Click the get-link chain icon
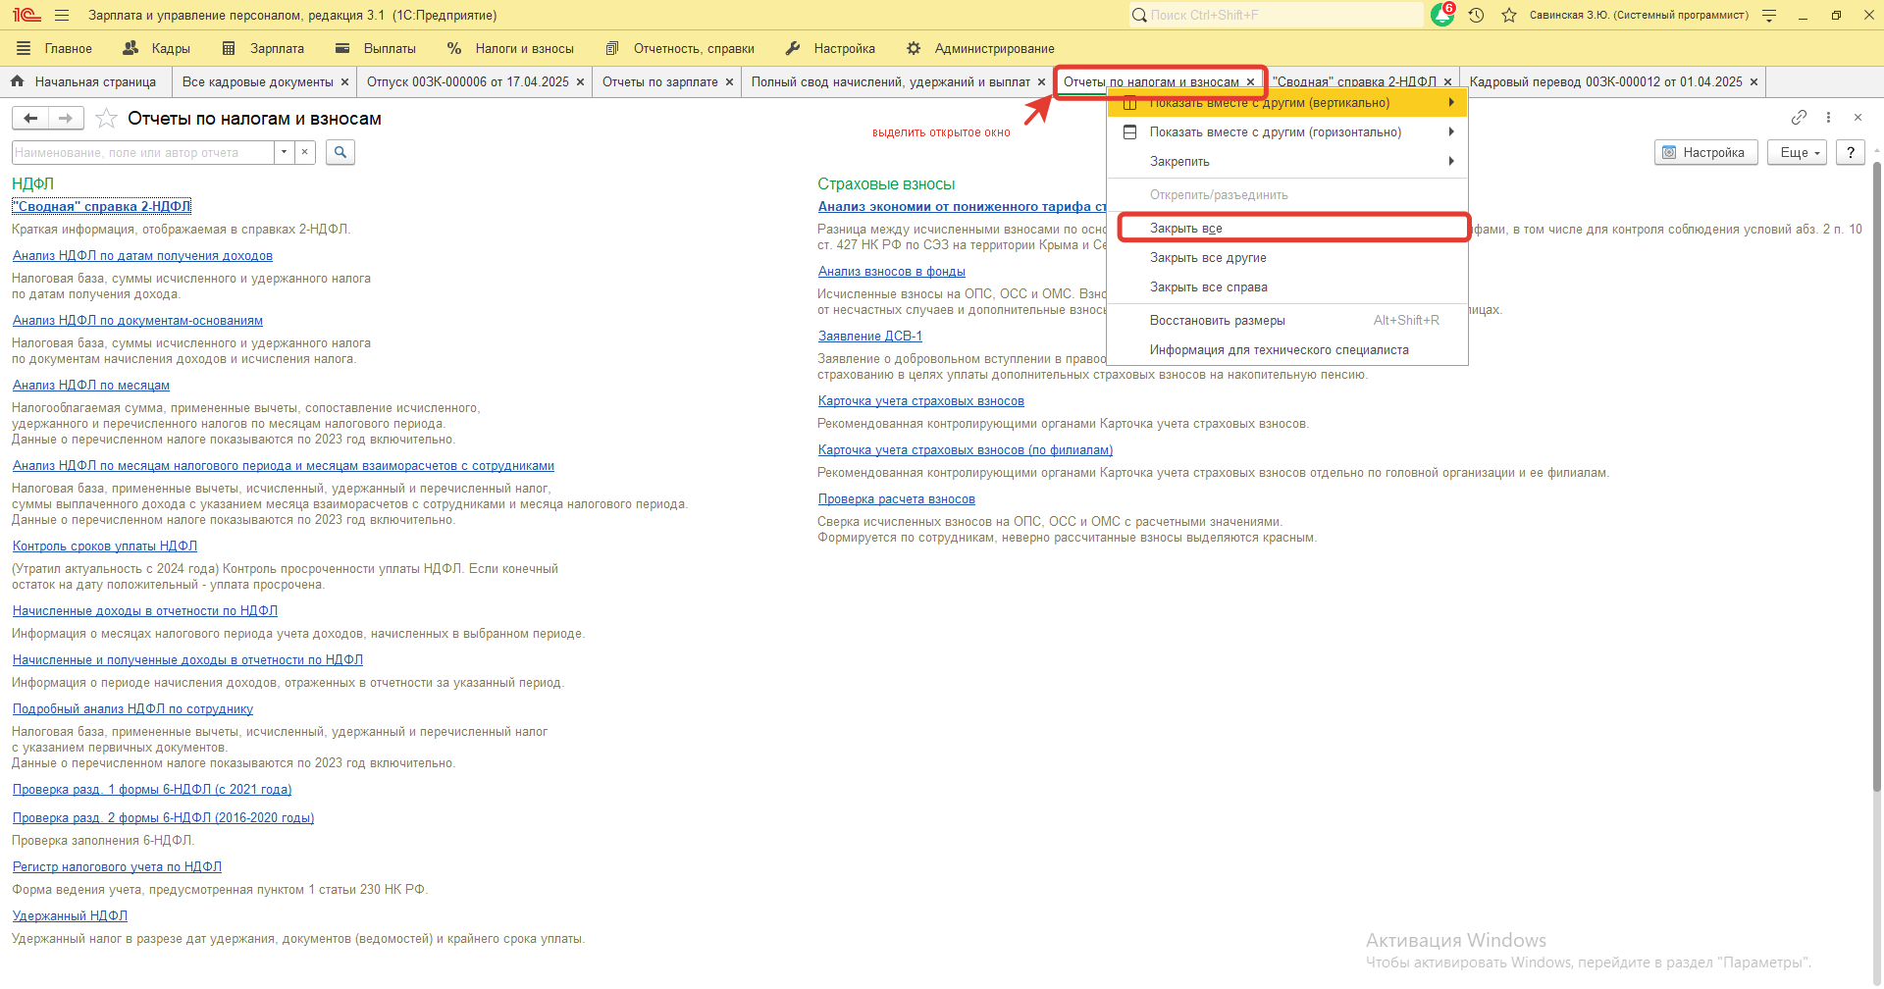 pyautogui.click(x=1798, y=118)
